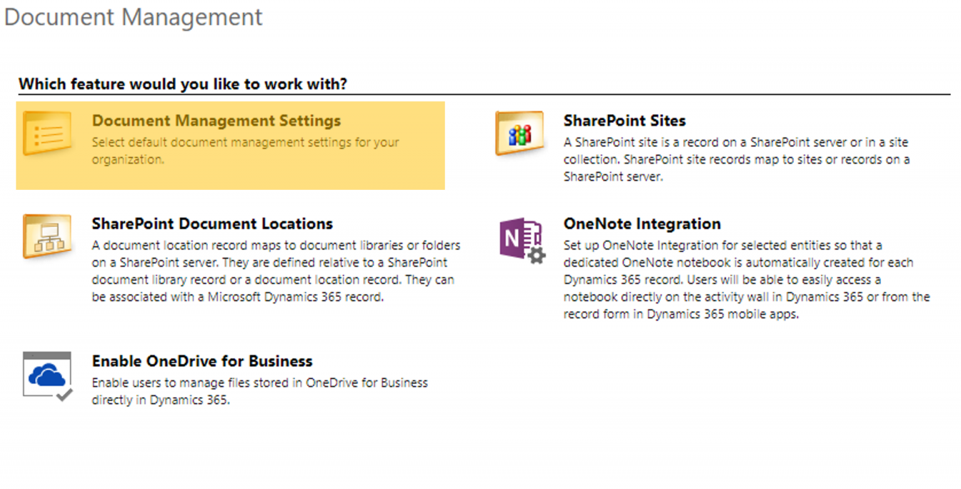The height and width of the screenshot is (489, 961).
Task: Click the SharePoint Document Locations hierarchy icon
Action: click(x=49, y=236)
